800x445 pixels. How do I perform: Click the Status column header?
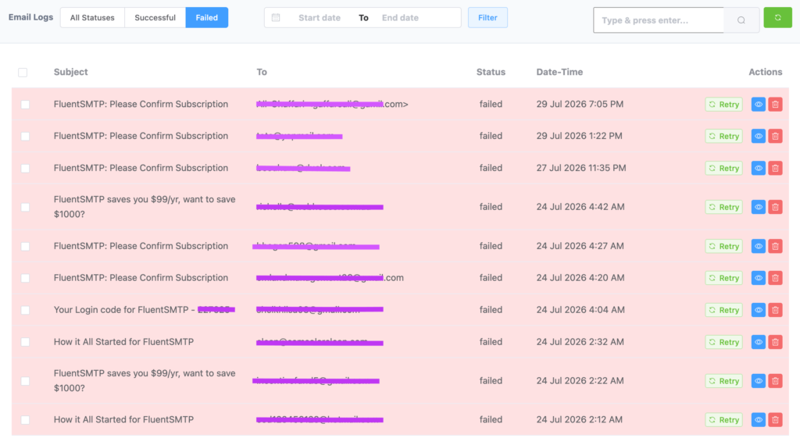[491, 72]
